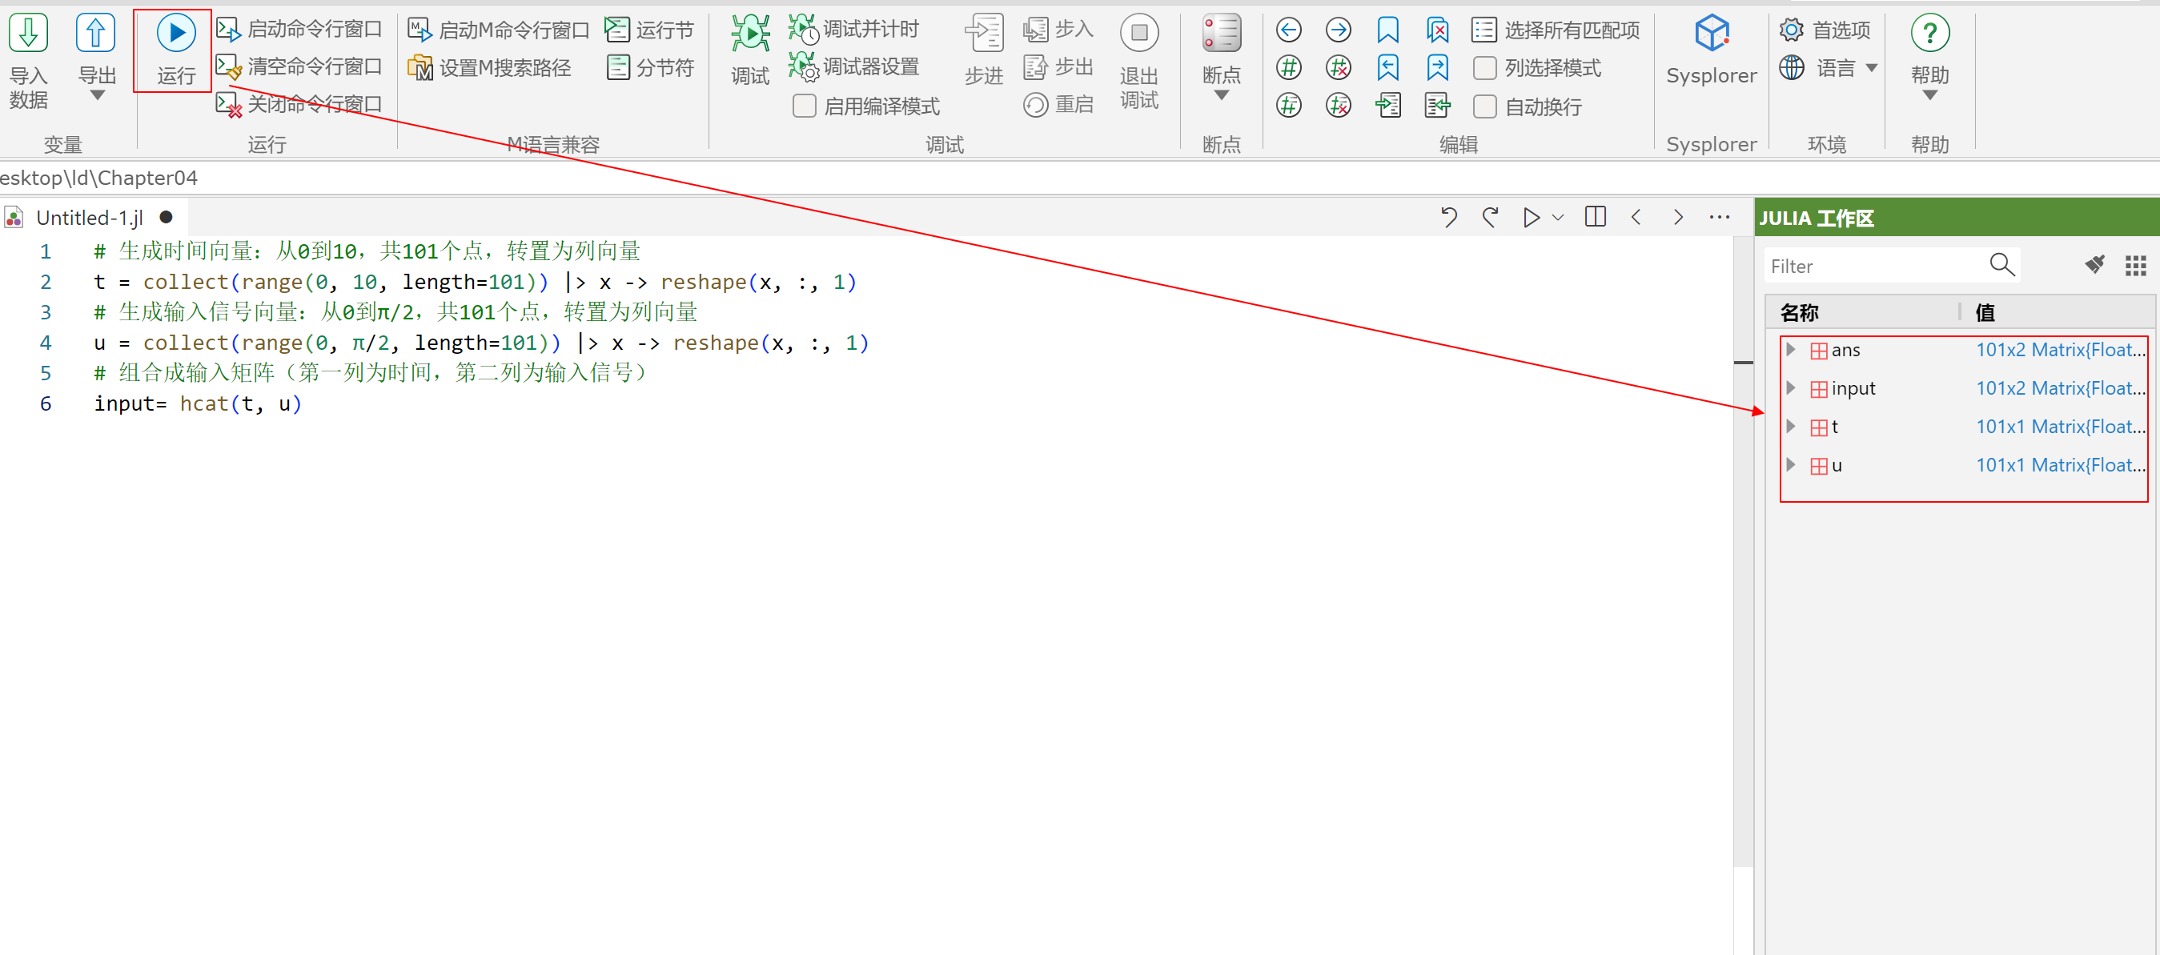Open the 语言 language dropdown
2160x955 pixels.
(x=1872, y=68)
